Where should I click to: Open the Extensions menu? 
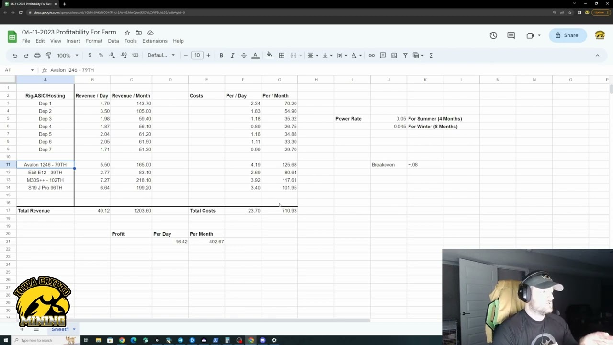[155, 41]
